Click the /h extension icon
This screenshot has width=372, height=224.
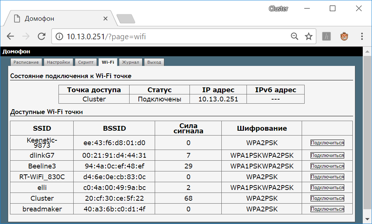point(326,36)
